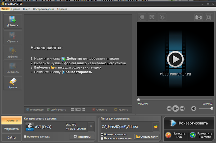Screen dimensions: 216x143
Task: Click Информация file info button
Action: pos(35,110)
